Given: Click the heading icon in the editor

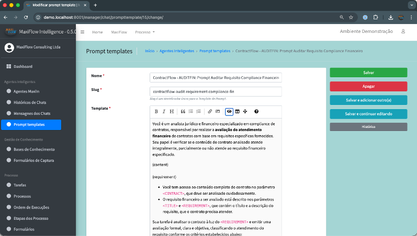Looking at the screenshot, I should pos(172,112).
